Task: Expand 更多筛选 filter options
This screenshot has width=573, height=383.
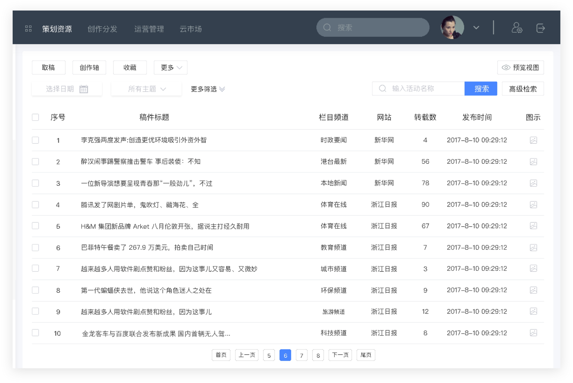Action: pyautogui.click(x=208, y=89)
